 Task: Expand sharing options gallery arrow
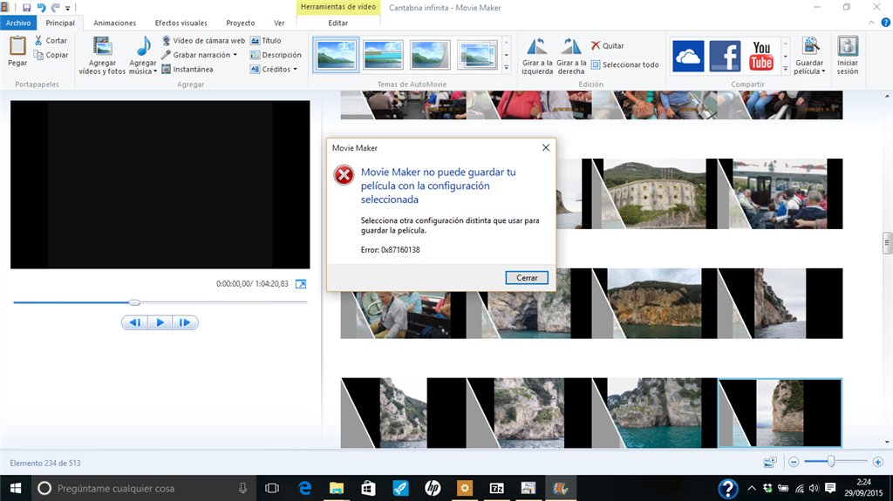pyautogui.click(x=786, y=69)
